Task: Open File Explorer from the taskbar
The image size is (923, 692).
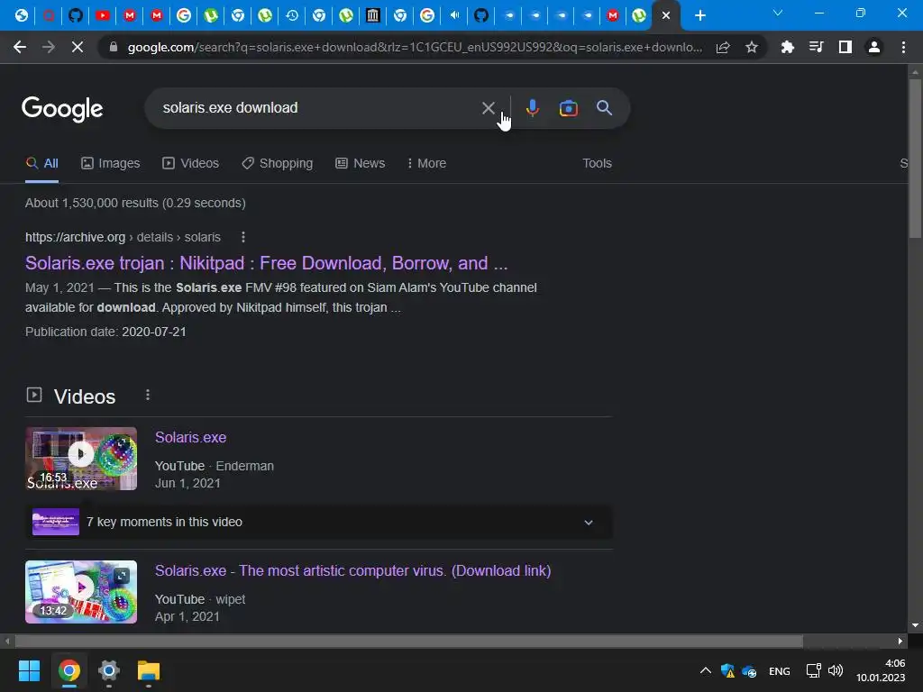Action: [149, 670]
